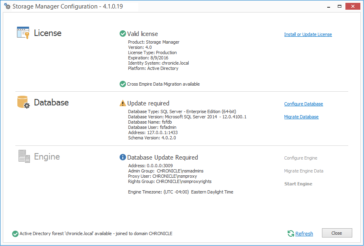
Task: Click the green check beside Valid license
Action: click(123, 34)
